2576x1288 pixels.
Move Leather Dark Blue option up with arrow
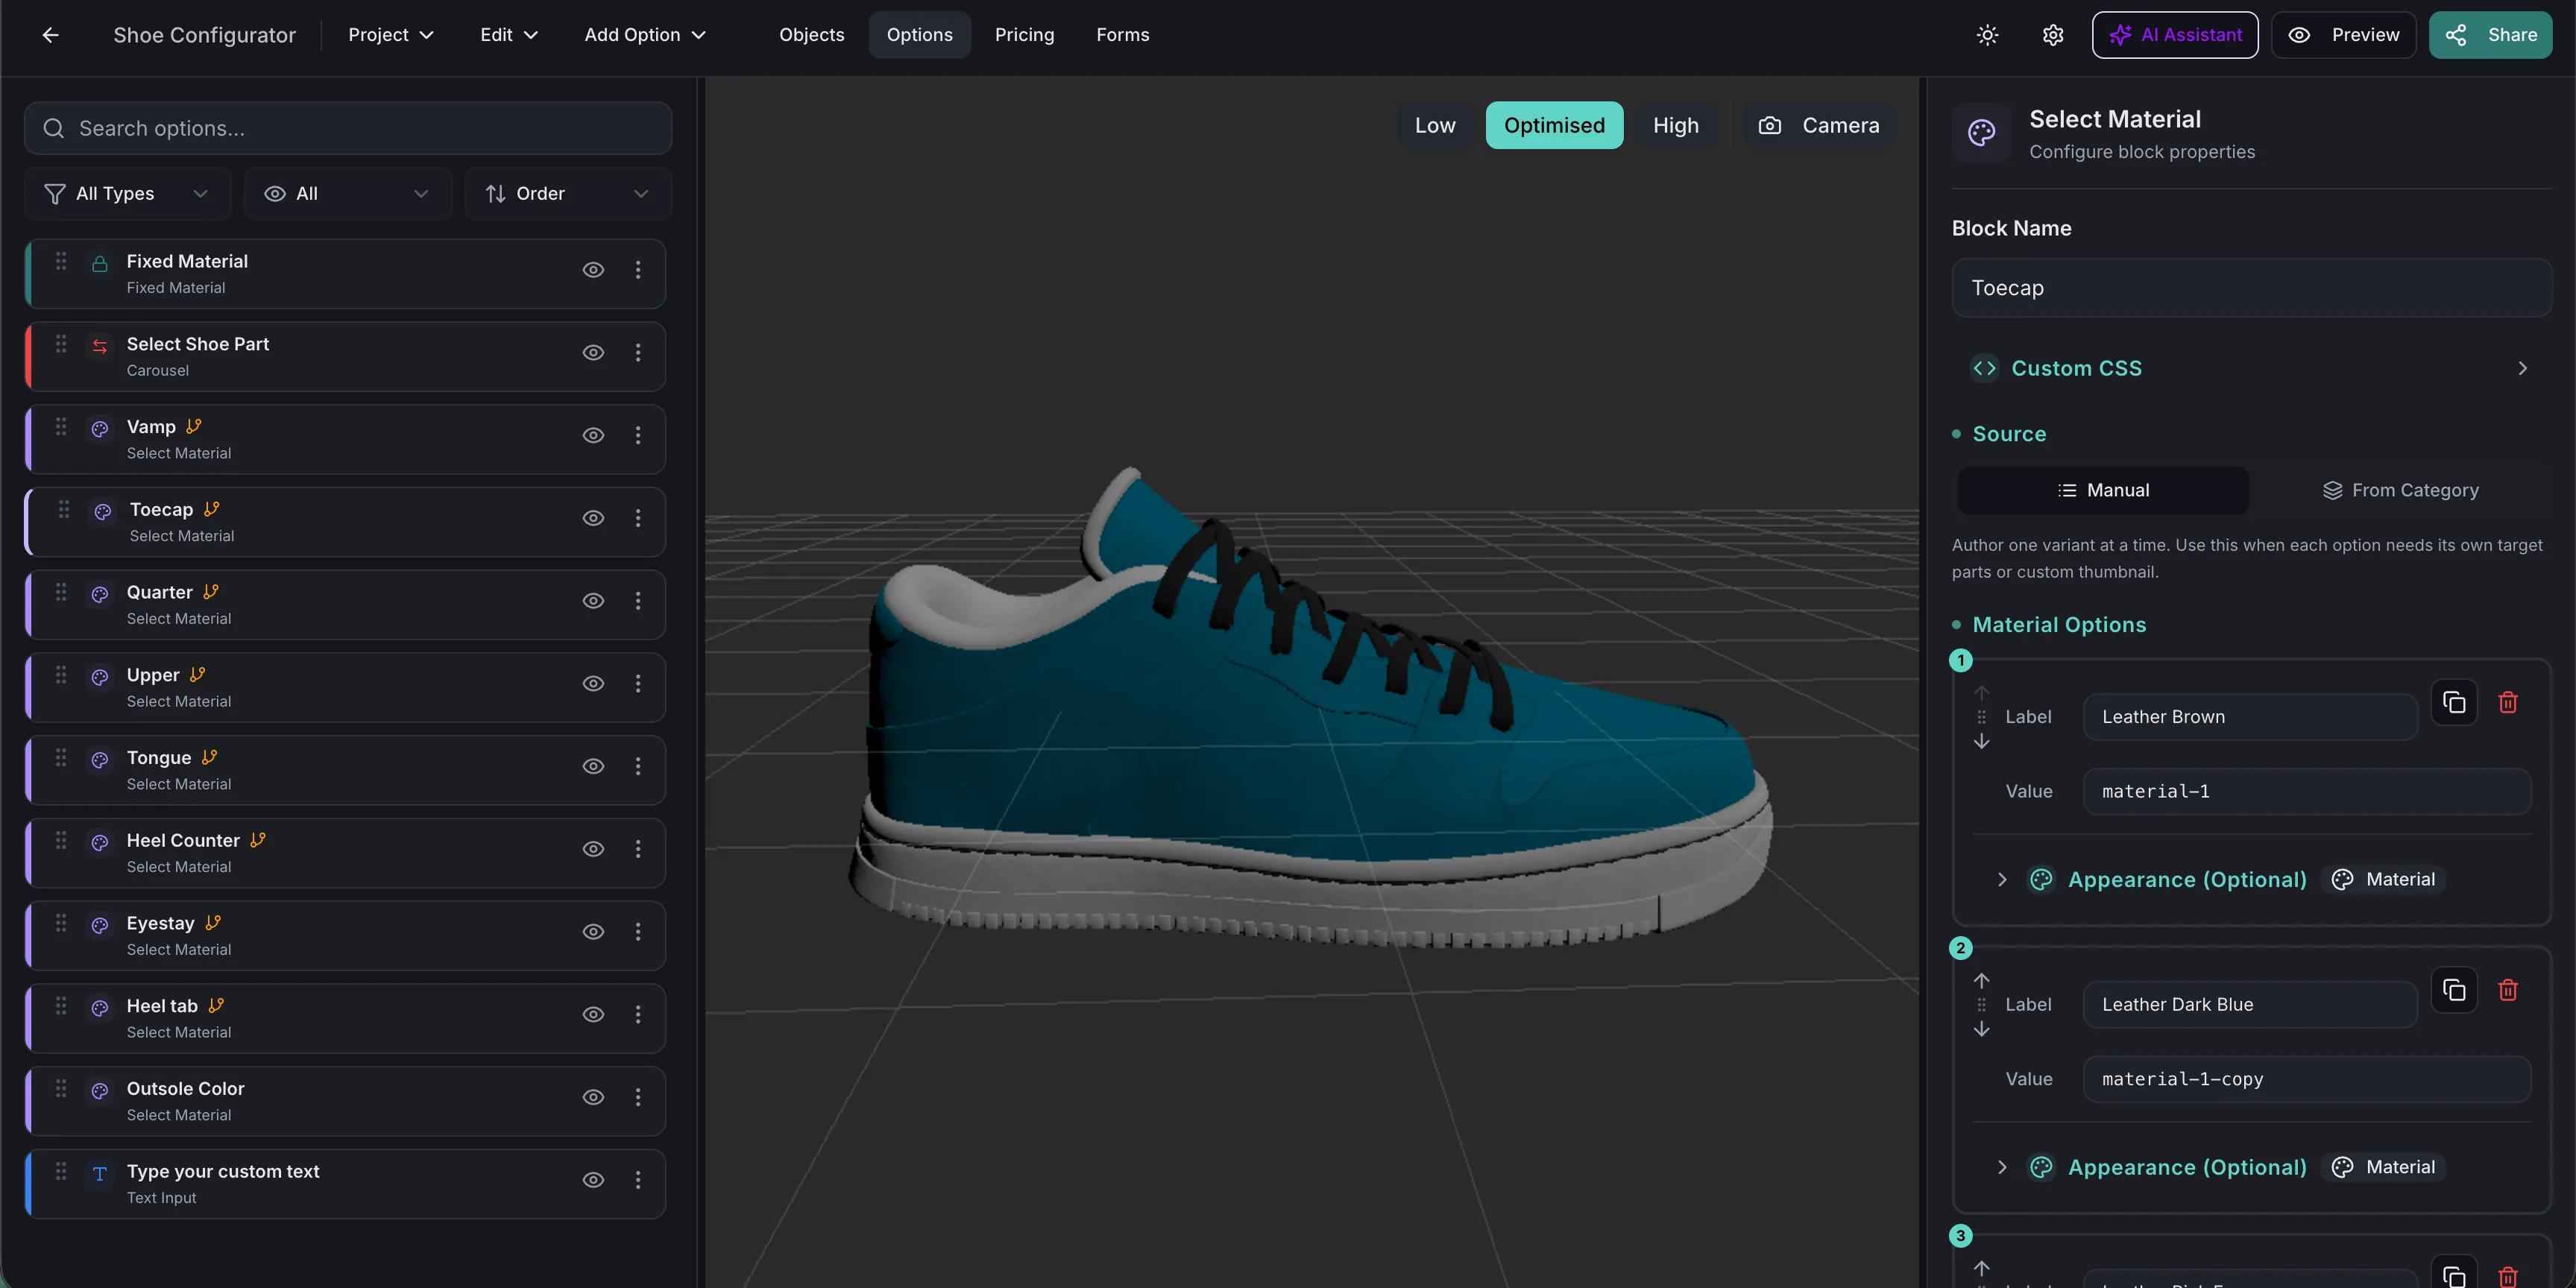(1981, 980)
